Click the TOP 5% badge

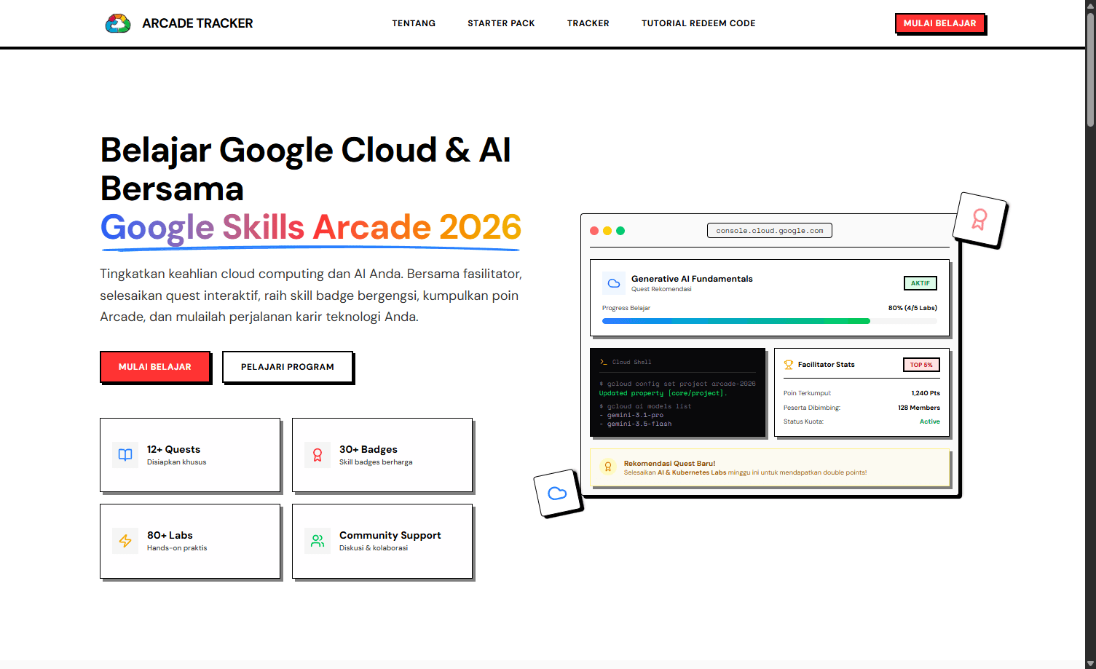tap(921, 365)
